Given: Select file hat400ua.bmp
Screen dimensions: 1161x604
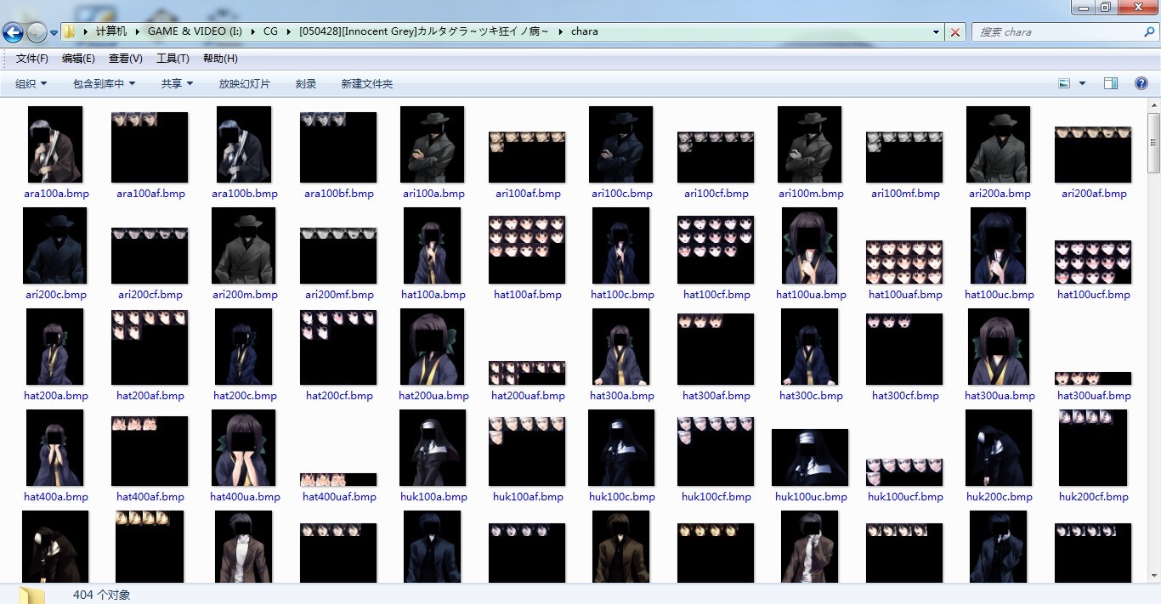Looking at the screenshot, I should pyautogui.click(x=244, y=448).
